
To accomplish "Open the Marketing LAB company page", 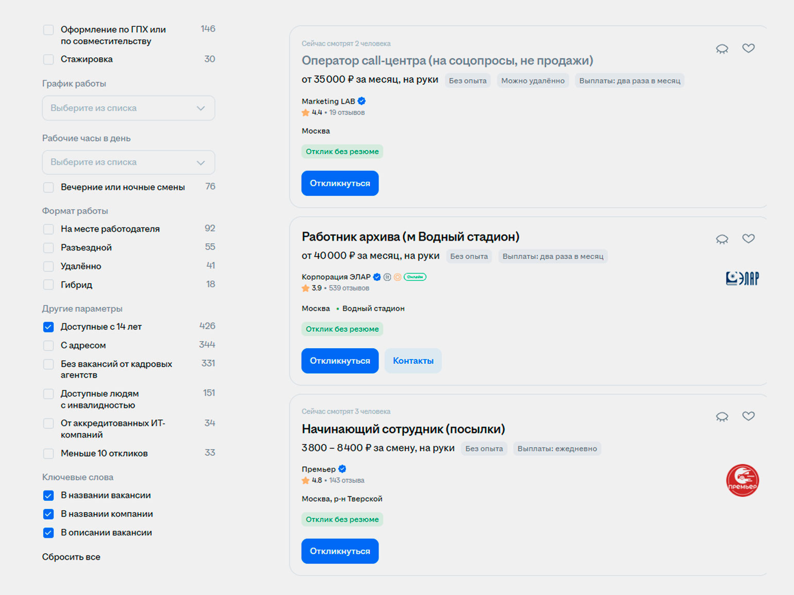I will click(328, 101).
